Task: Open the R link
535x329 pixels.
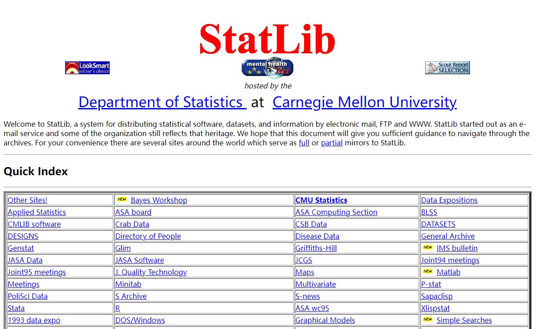Action: (118, 308)
